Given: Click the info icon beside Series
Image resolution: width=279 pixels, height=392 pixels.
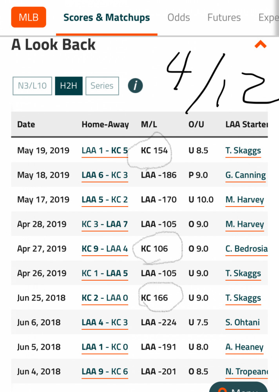Looking at the screenshot, I should [135, 86].
